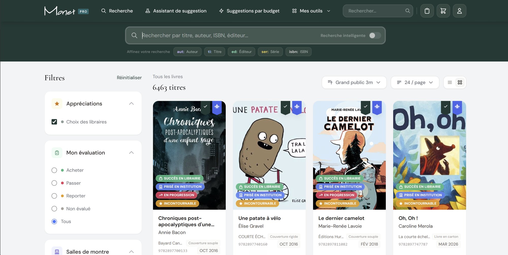The width and height of the screenshot is (508, 255).
Task: Click checkmark ribbon on Oh, Oh ! cover
Action: tap(446, 107)
